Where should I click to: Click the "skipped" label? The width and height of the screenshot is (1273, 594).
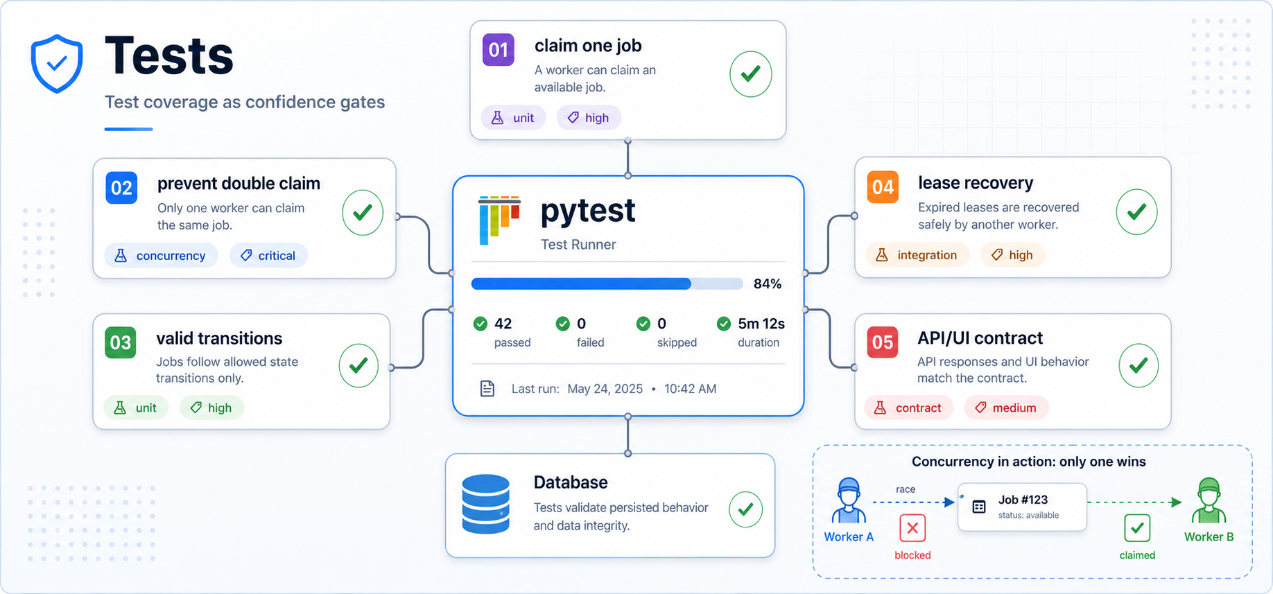tap(677, 342)
